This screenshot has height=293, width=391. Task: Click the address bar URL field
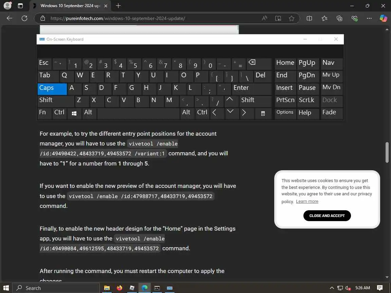(x=155, y=18)
